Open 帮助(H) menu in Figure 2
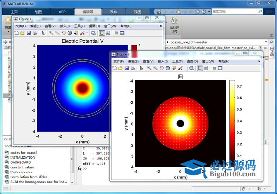The height and width of the screenshot is (194, 277). tap(224, 61)
